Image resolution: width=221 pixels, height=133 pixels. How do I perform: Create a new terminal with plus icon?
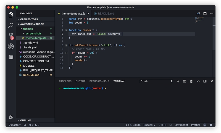[178, 81]
